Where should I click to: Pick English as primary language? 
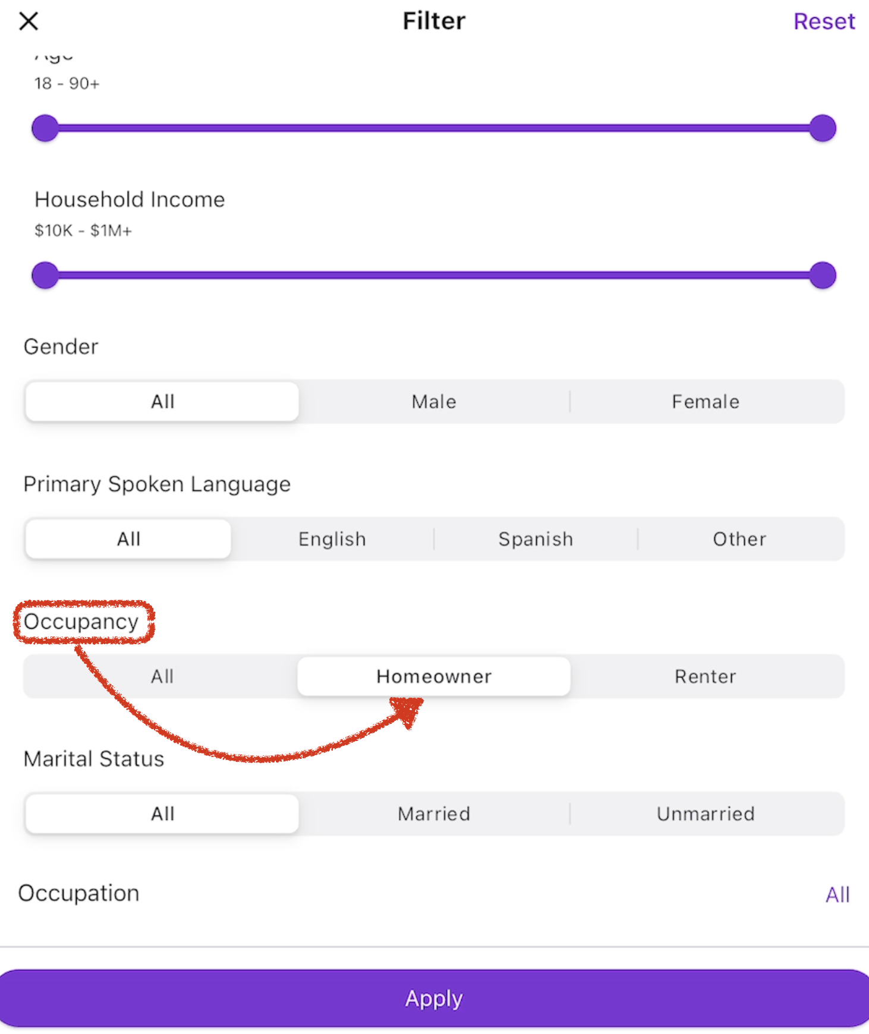click(x=332, y=539)
